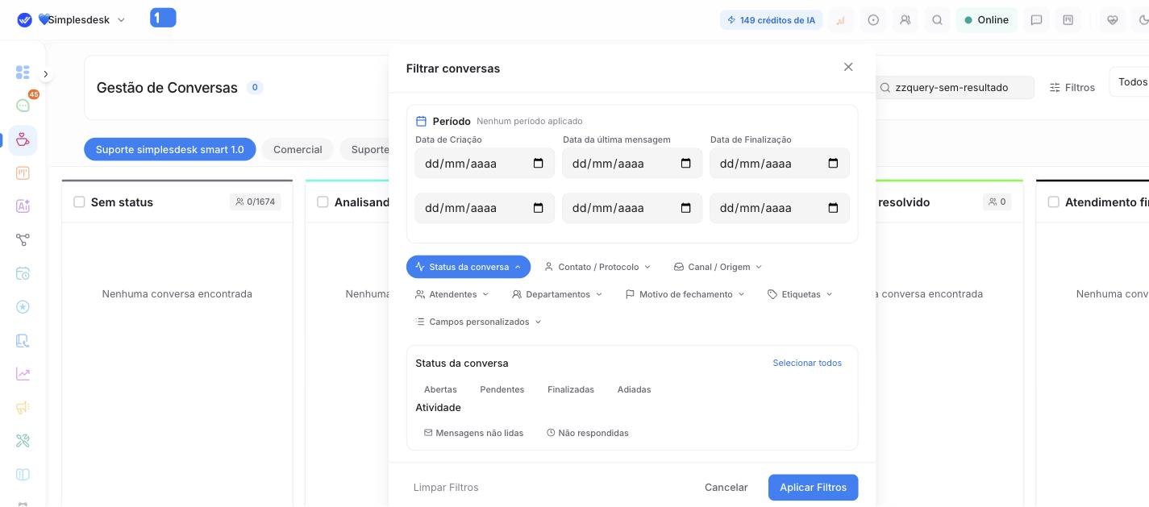
Task: Open the megaphone campaigns sidebar icon
Action: (23, 407)
